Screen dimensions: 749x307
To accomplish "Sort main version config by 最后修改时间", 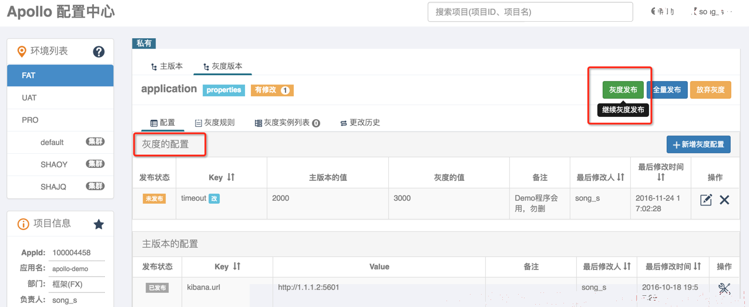I will point(697,266).
